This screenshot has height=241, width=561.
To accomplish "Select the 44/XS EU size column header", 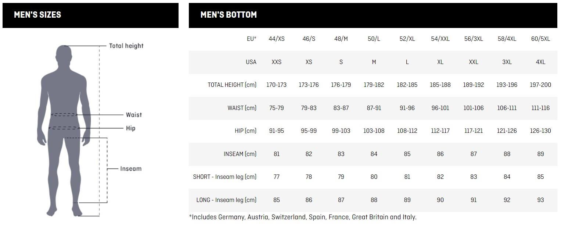I will (277, 39).
